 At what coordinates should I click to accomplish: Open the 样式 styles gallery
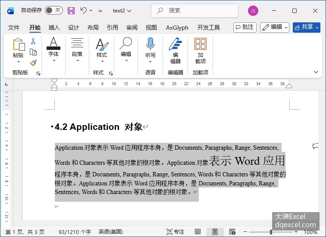click(102, 50)
